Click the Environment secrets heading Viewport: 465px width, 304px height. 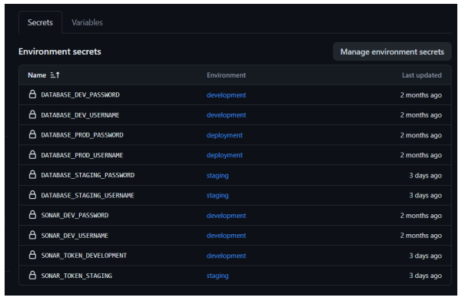(60, 51)
